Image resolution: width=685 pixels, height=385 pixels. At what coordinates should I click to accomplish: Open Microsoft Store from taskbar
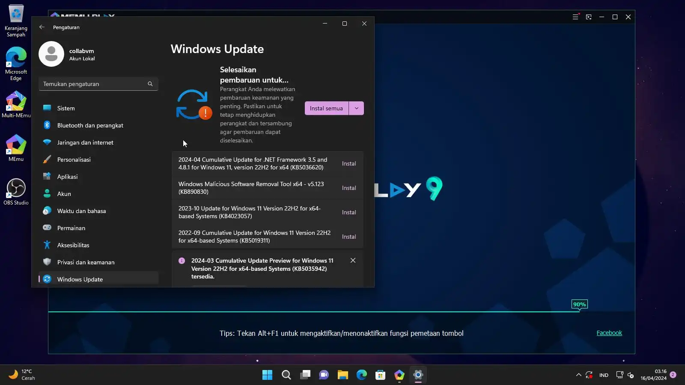tap(381, 375)
